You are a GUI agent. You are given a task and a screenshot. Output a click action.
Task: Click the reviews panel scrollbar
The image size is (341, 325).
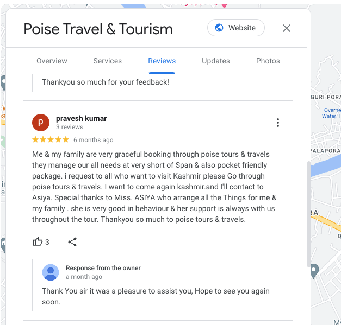(308, 214)
